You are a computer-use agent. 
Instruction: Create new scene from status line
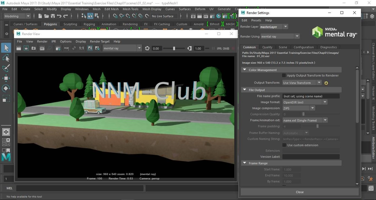[x=40, y=16]
